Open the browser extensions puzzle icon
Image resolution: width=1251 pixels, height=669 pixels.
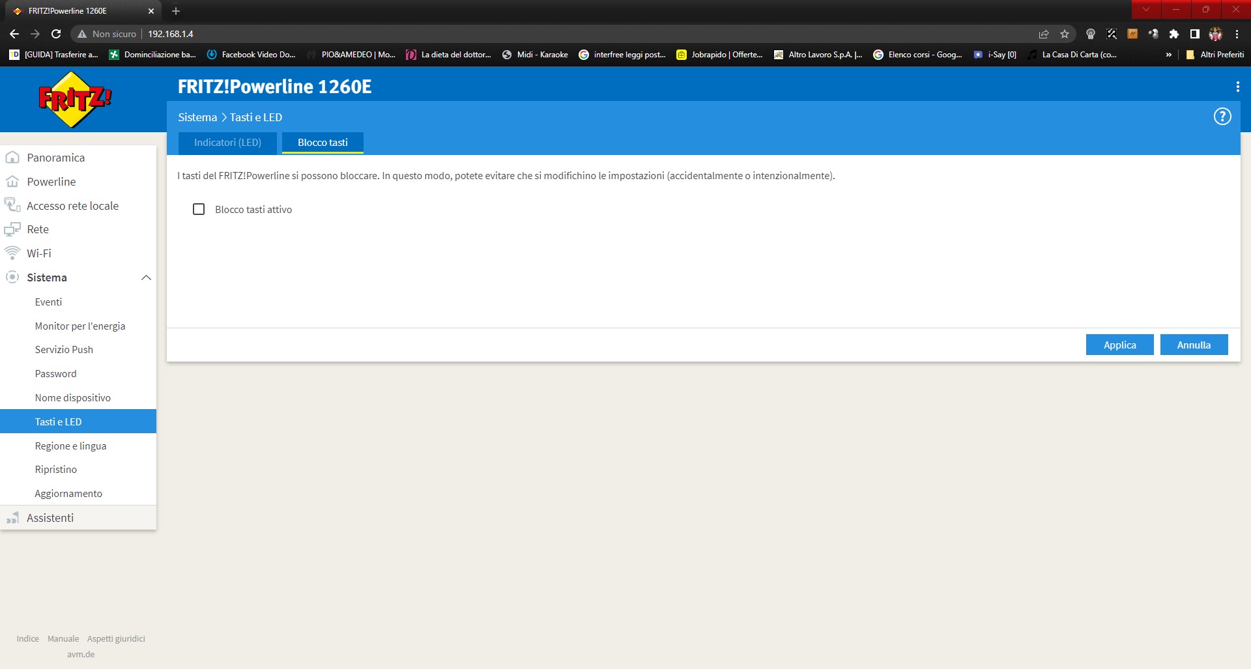1174,34
